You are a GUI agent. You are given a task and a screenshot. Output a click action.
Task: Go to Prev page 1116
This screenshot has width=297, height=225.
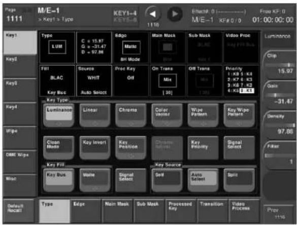[279, 214]
